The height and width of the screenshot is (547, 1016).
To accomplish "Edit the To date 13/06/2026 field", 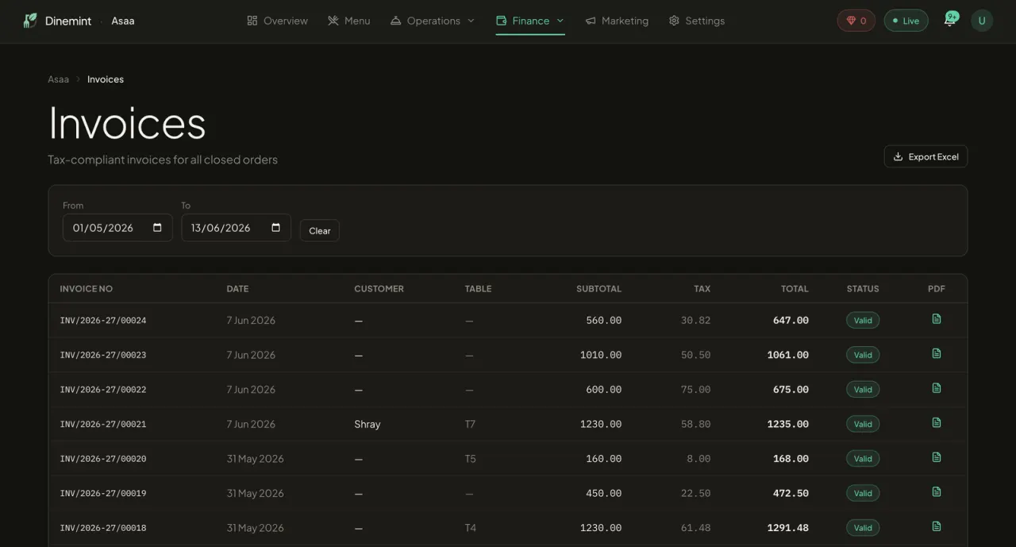I will pyautogui.click(x=236, y=228).
